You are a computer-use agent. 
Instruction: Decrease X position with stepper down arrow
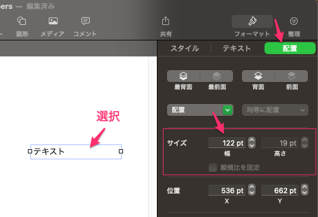point(251,193)
